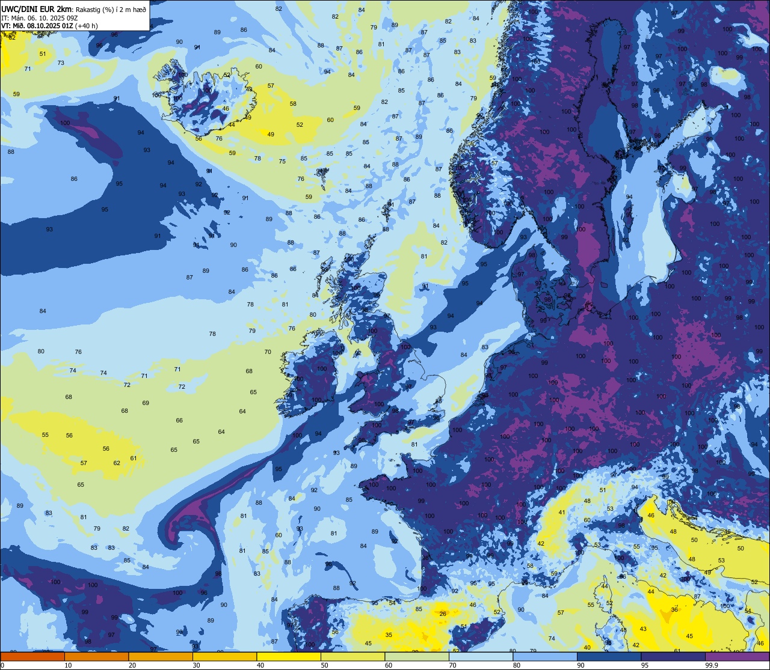
Task: Click the '26' humidity value on the map
Action: (443, 614)
